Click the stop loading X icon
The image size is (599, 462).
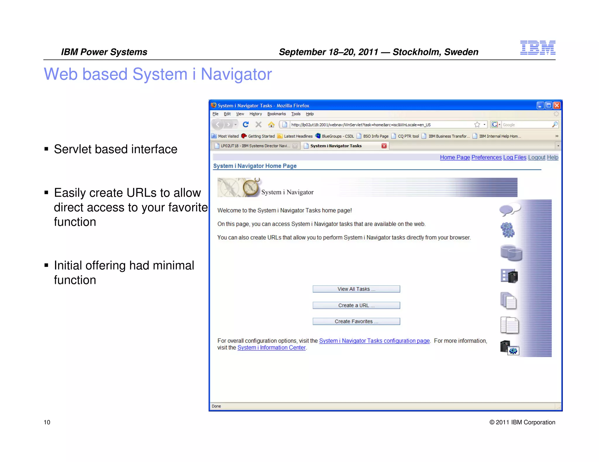click(258, 125)
